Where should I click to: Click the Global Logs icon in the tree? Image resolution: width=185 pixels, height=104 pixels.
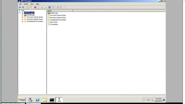(25, 15)
